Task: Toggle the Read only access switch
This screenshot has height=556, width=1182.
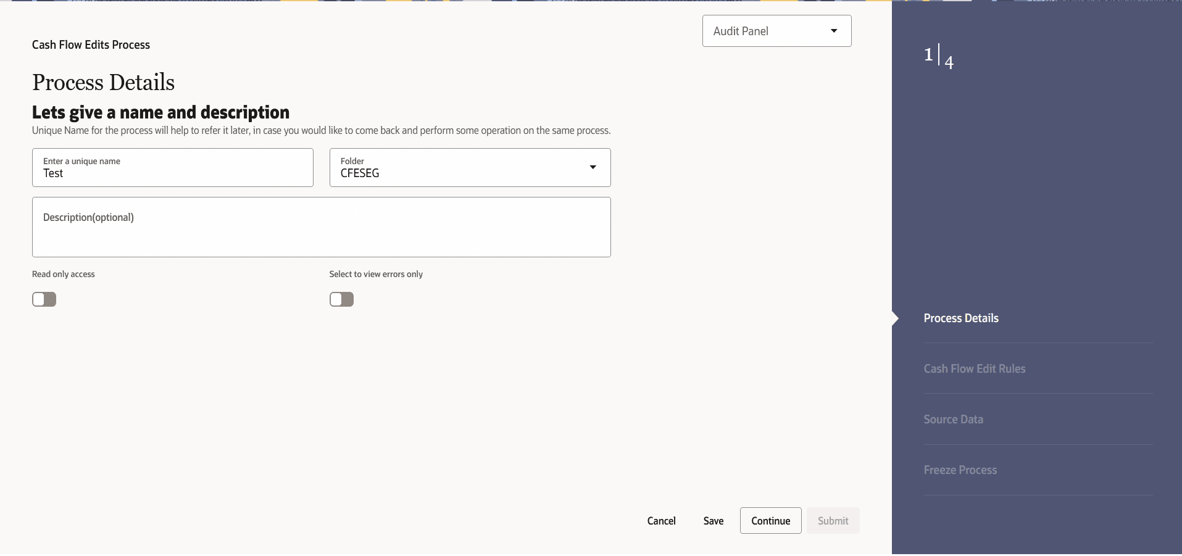Action: [44, 299]
